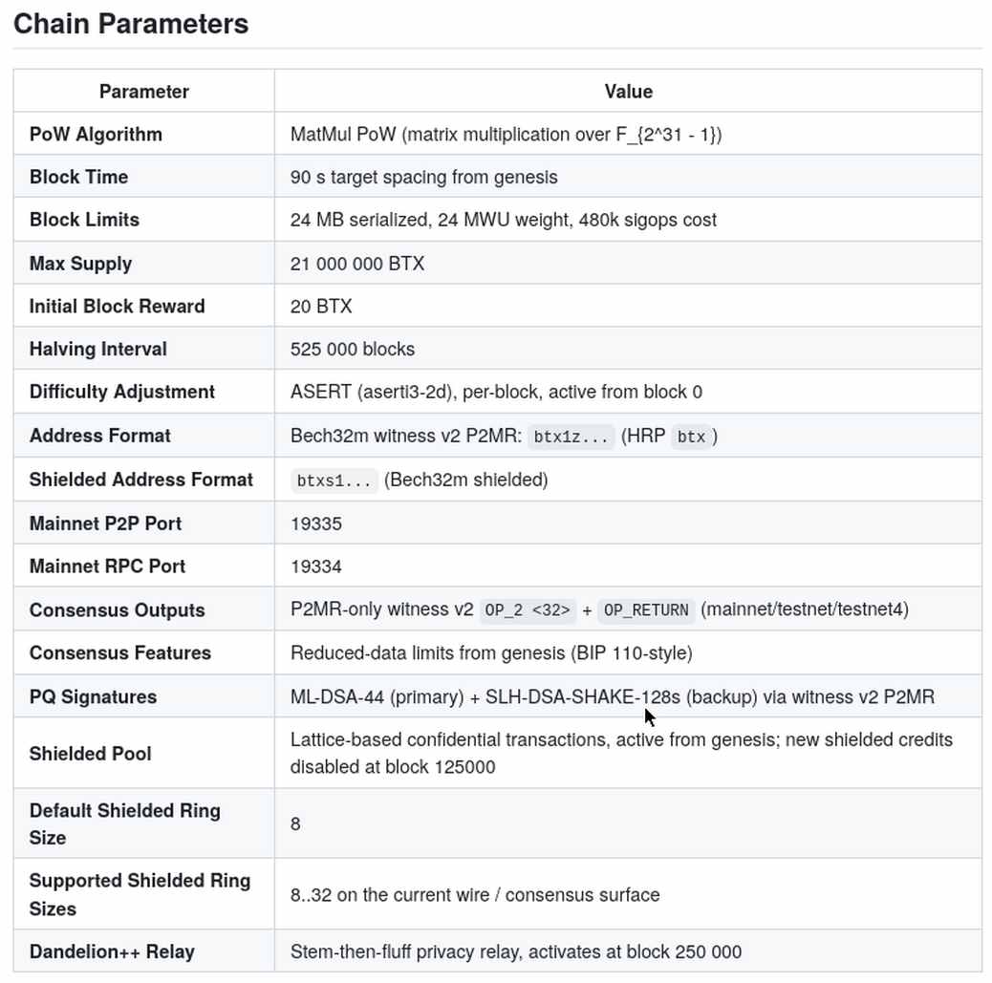Click the Chain Parameters heading
The image size is (992, 983).
tap(131, 24)
